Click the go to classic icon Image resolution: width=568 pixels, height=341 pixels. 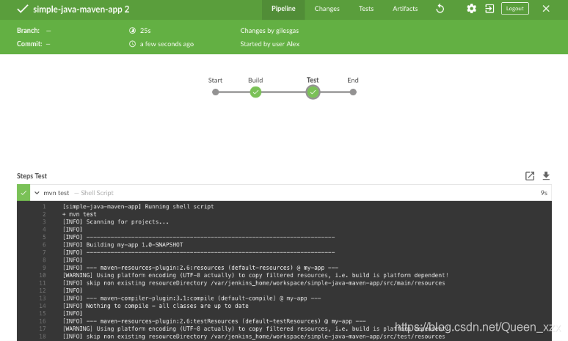[489, 9]
